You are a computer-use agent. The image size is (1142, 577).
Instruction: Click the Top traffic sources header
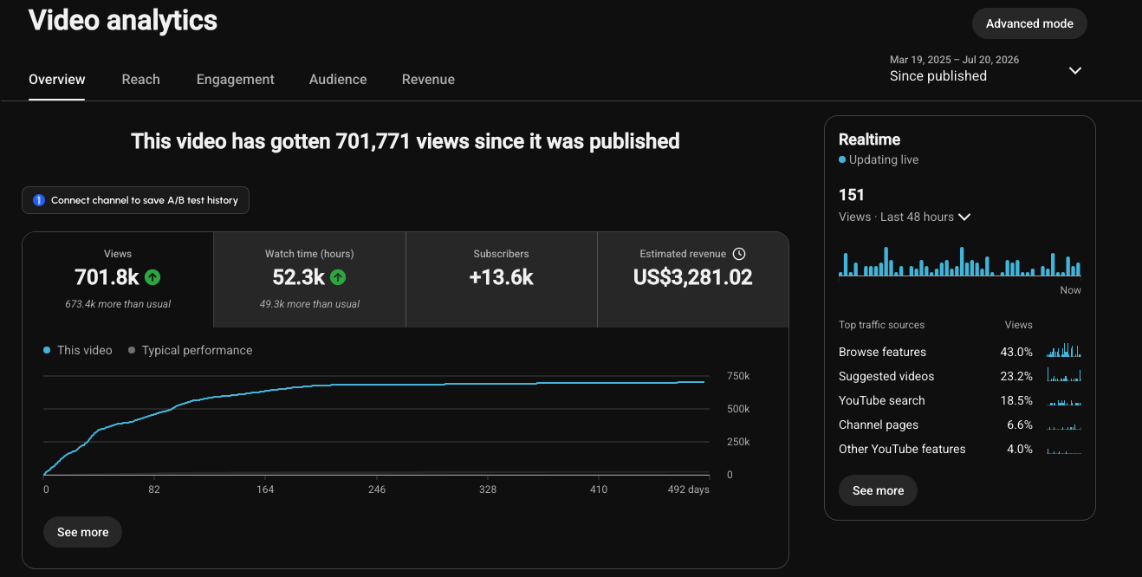pyautogui.click(x=881, y=325)
